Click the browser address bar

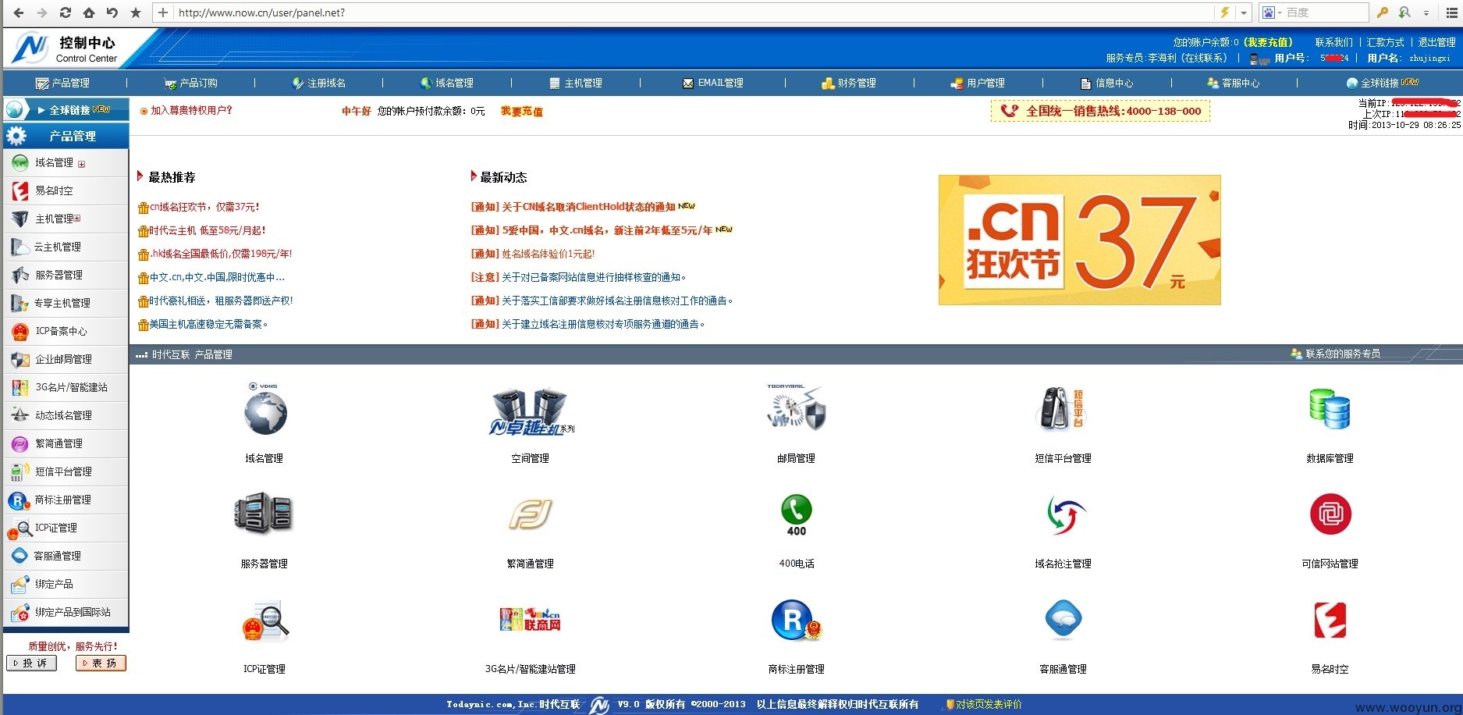point(694,12)
